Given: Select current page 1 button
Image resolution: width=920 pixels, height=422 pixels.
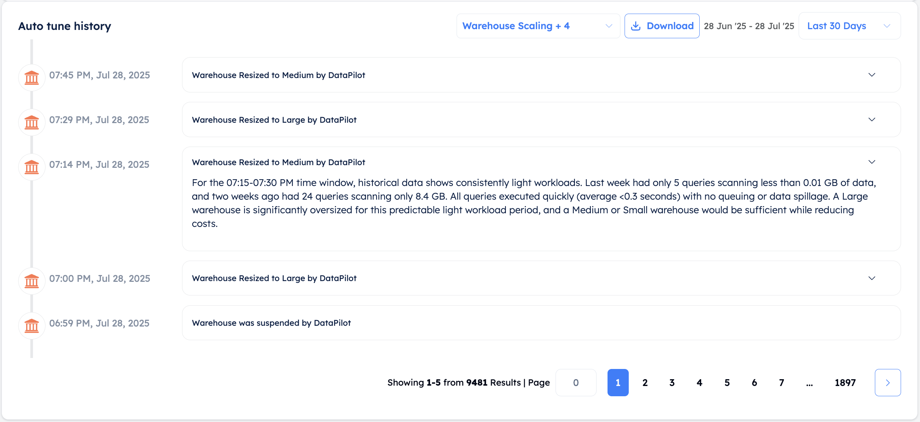Looking at the screenshot, I should [x=618, y=383].
